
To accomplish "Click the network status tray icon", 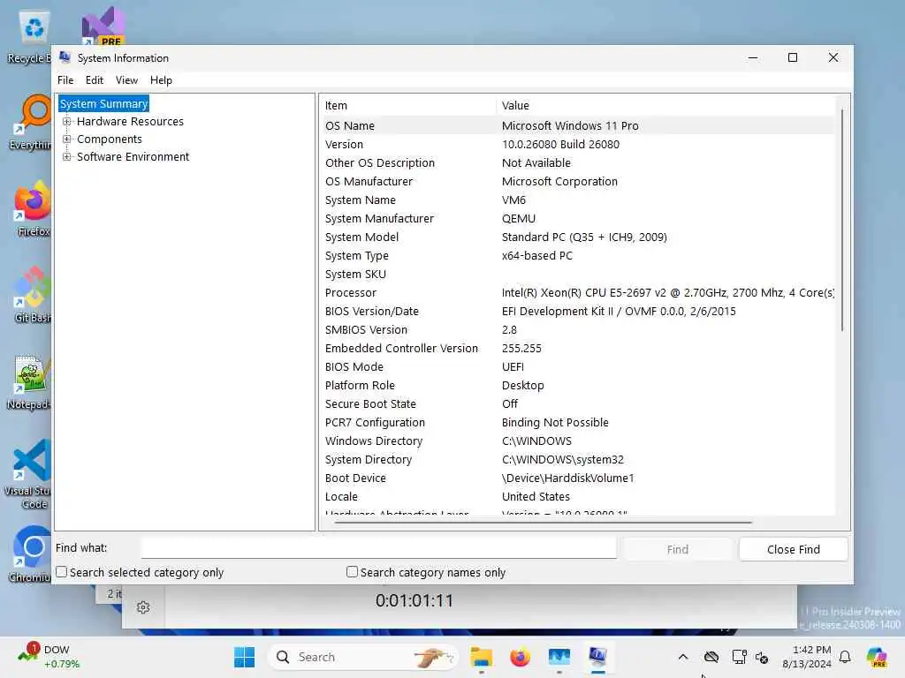I will tap(762, 657).
